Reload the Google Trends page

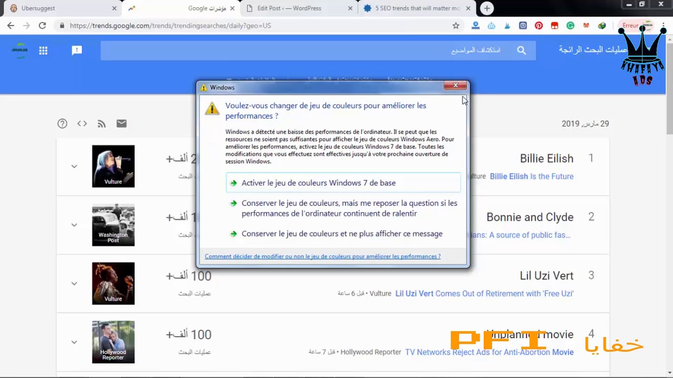click(x=42, y=25)
